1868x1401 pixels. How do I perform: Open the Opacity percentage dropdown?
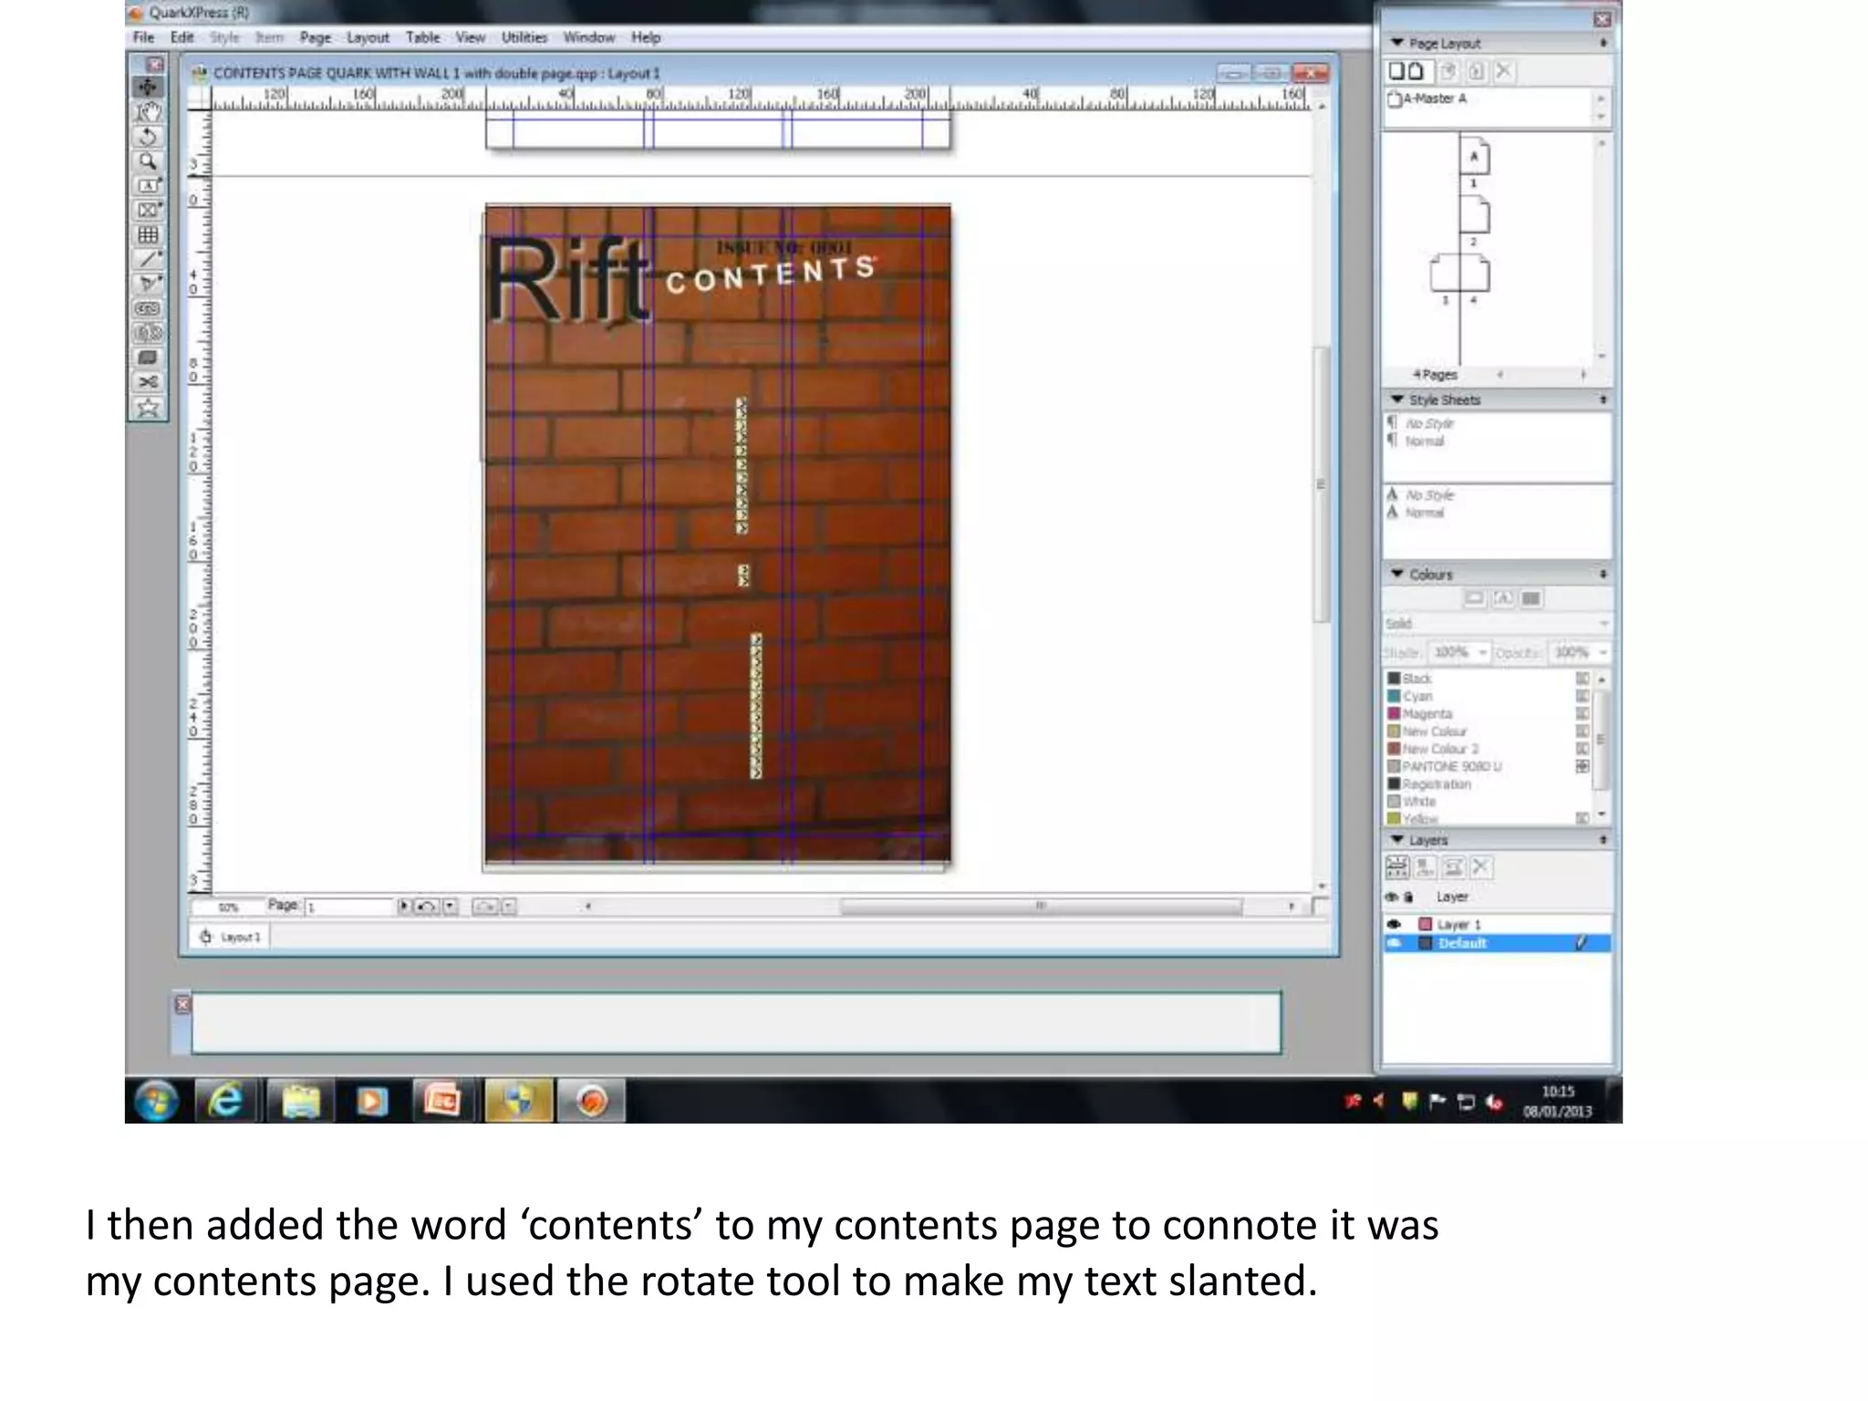pyautogui.click(x=1603, y=652)
